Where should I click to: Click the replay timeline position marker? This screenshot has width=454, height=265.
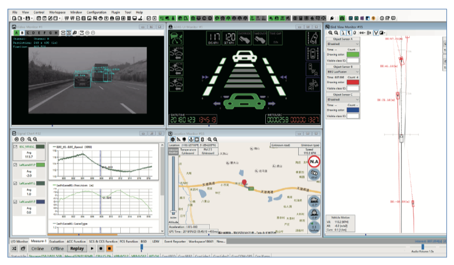tap(142, 247)
